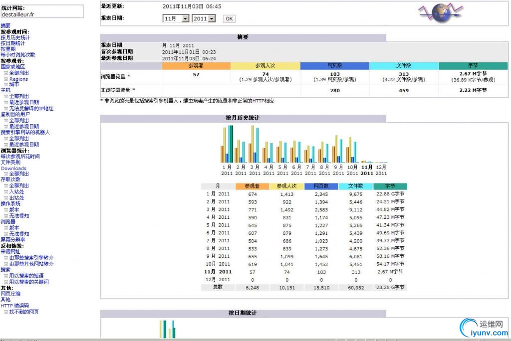
Task: Click the OK button for report date
Action: pos(229,18)
